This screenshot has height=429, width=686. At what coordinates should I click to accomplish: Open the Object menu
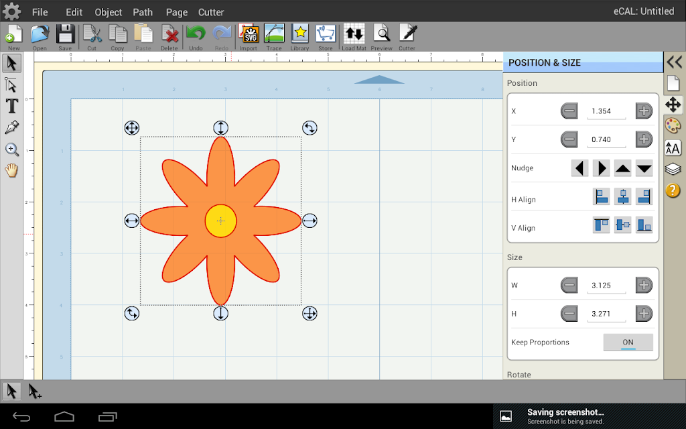(x=109, y=12)
